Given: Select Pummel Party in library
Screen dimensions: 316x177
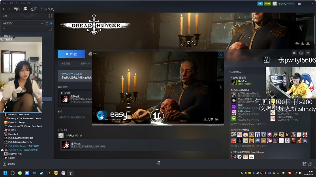Looking at the screenshot, I should 23,150.
